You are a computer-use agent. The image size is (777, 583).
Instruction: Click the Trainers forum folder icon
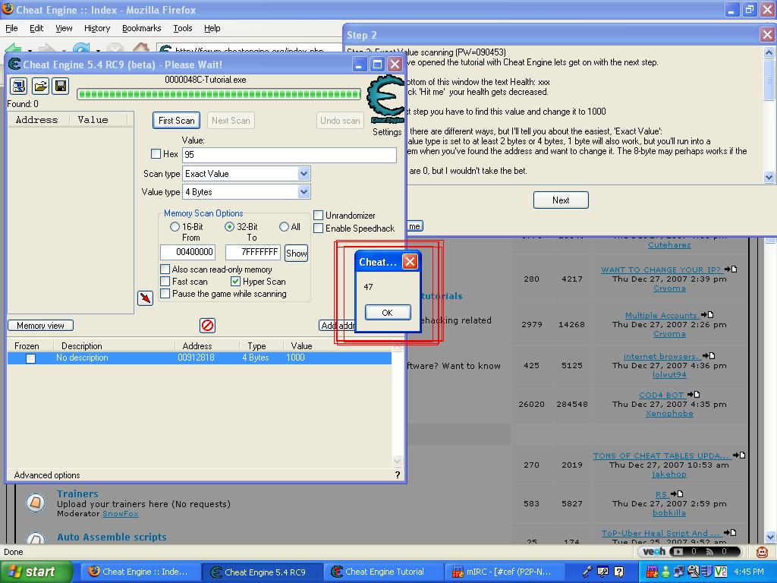point(35,503)
